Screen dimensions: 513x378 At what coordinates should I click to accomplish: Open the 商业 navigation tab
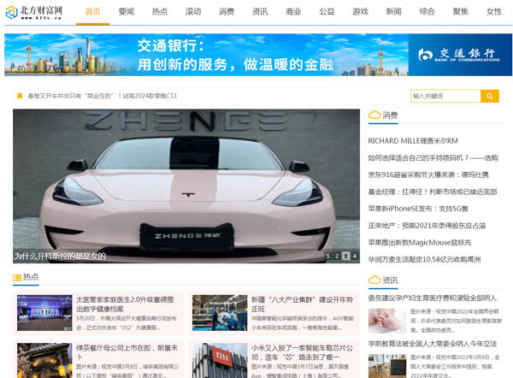(293, 12)
